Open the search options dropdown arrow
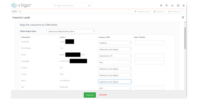 tap(89, 6)
